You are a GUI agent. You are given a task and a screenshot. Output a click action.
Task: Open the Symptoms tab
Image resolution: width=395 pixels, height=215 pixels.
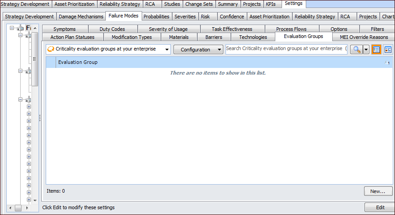[65, 29]
